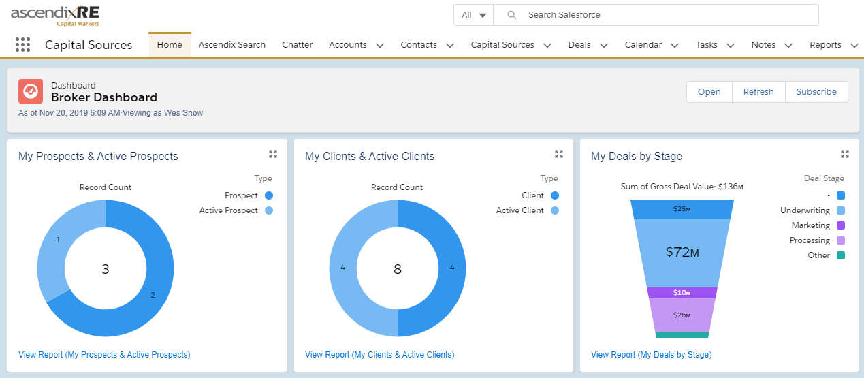Open the Capital Sources tab dropdown arrow
864x378 pixels.
coord(547,46)
